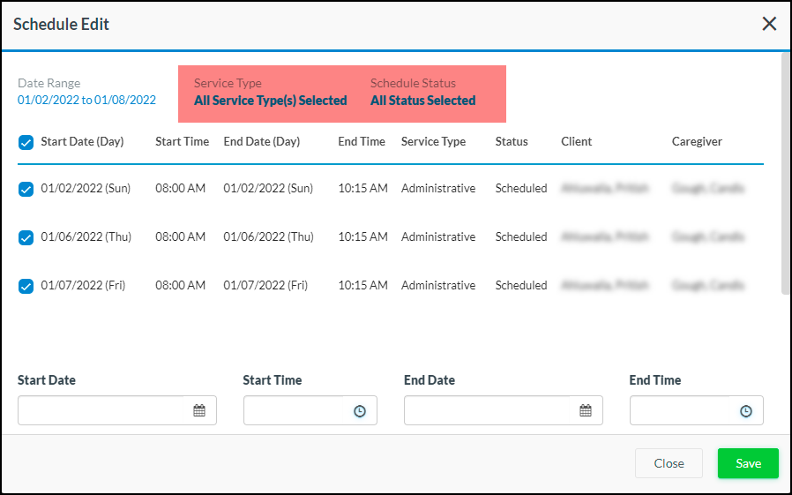Uncheck the 01/06/2022 (Thu) schedule row

(x=26, y=237)
